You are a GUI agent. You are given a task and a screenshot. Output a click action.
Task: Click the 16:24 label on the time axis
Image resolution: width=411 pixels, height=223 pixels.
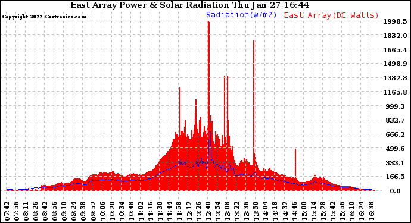(361, 211)
